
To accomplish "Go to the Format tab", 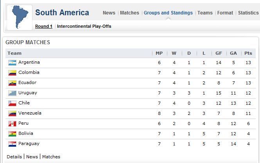I will (x=225, y=13).
